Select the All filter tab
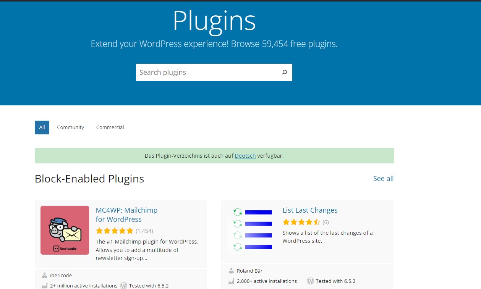Viewport: 481px width, 289px height. click(42, 128)
